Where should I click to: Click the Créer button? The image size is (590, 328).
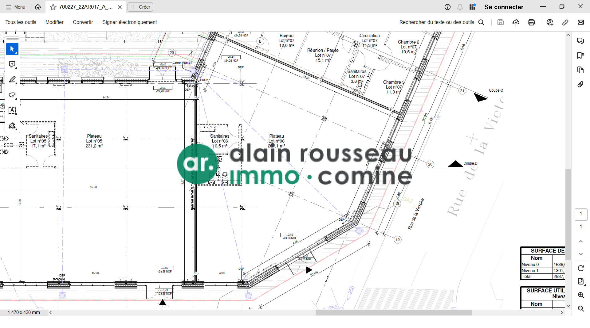140,7
